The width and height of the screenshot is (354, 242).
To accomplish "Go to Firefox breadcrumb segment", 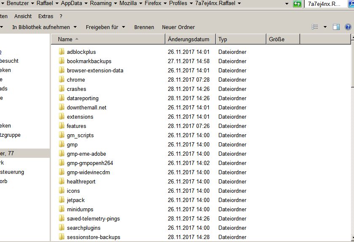I will pos(153,3).
